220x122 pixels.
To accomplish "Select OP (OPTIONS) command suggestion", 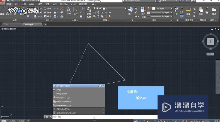I will tap(79, 86).
